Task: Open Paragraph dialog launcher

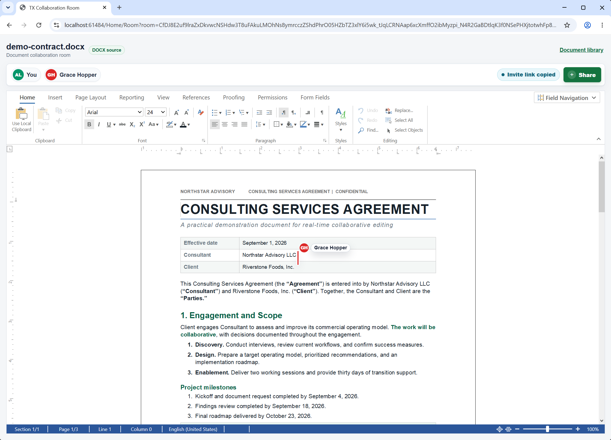Action: [x=325, y=140]
